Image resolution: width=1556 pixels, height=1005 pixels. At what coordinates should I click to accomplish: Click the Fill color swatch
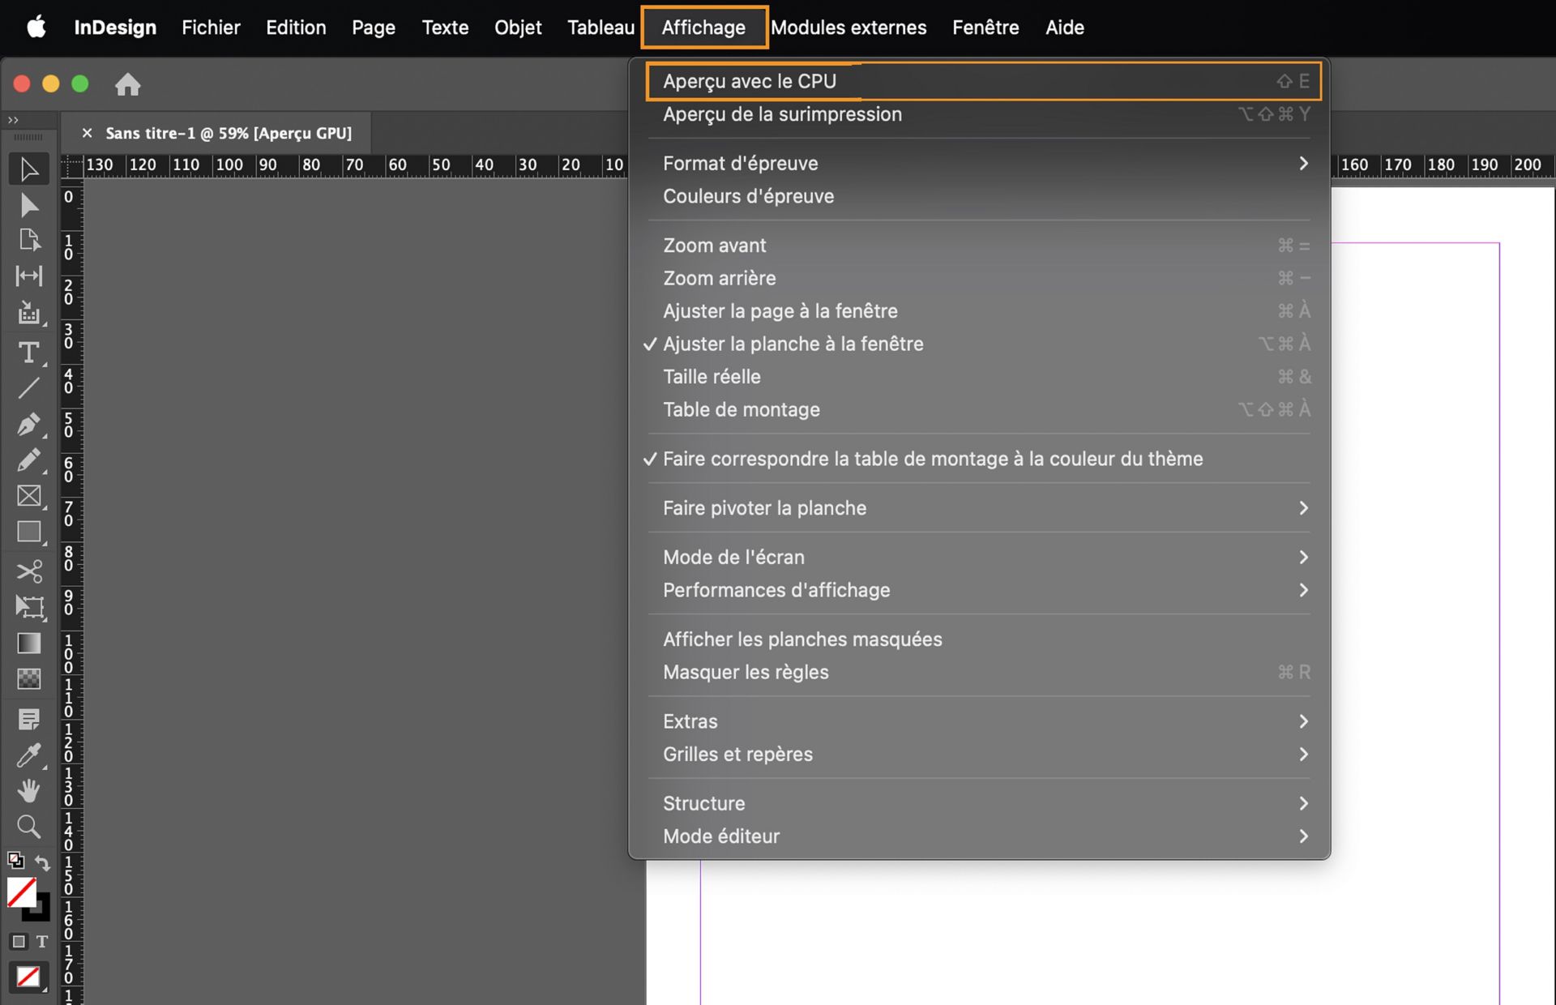[22, 892]
